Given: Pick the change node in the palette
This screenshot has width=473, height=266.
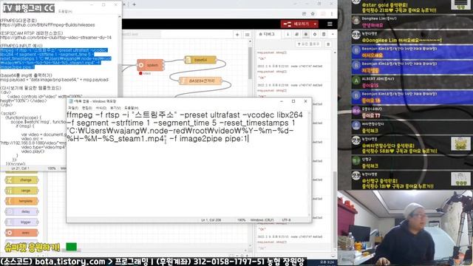Looking at the screenshot, I should click(x=21, y=180).
